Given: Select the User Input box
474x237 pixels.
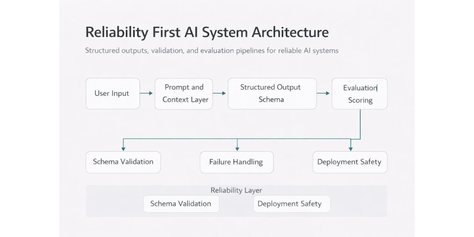Looking at the screenshot, I should click(x=112, y=93).
